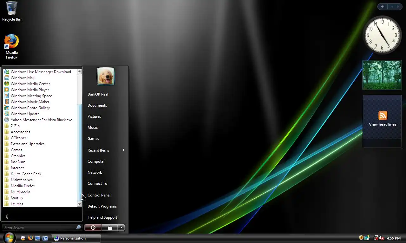Open Pictures from the Start menu
This screenshot has width=406, height=243.
[x=94, y=116]
